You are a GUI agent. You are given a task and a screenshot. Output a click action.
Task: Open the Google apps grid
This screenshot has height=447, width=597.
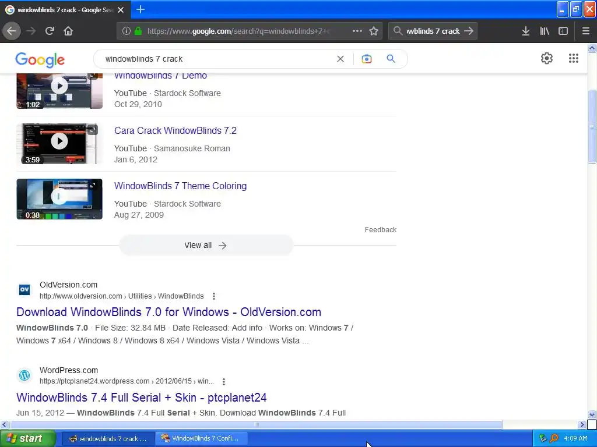point(574,58)
